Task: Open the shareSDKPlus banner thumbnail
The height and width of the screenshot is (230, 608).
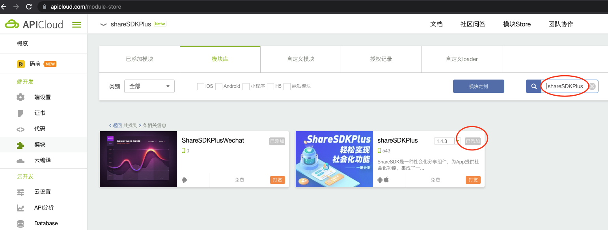Action: (x=334, y=159)
